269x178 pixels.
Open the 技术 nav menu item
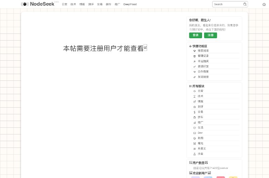point(73,4)
